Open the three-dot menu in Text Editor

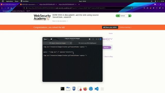93,39
